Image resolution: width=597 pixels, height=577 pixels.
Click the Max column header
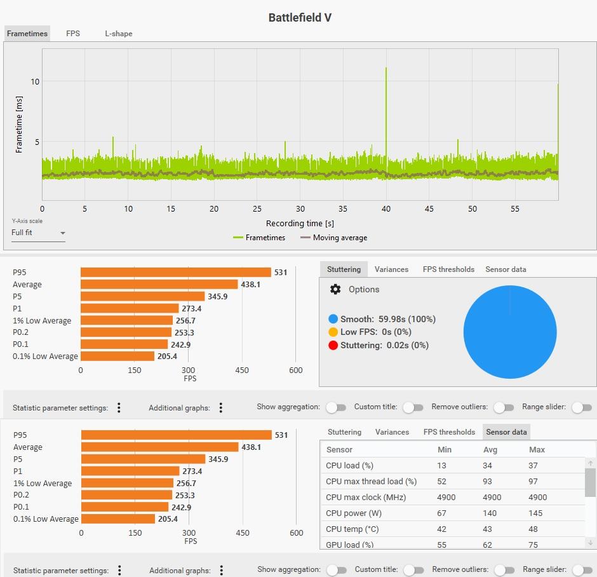[x=537, y=449]
